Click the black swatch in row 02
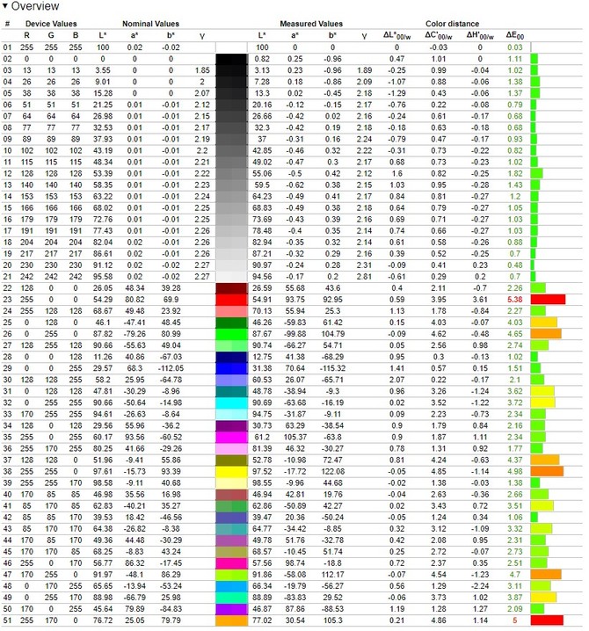This screenshot has width=589, height=631. coord(231,59)
